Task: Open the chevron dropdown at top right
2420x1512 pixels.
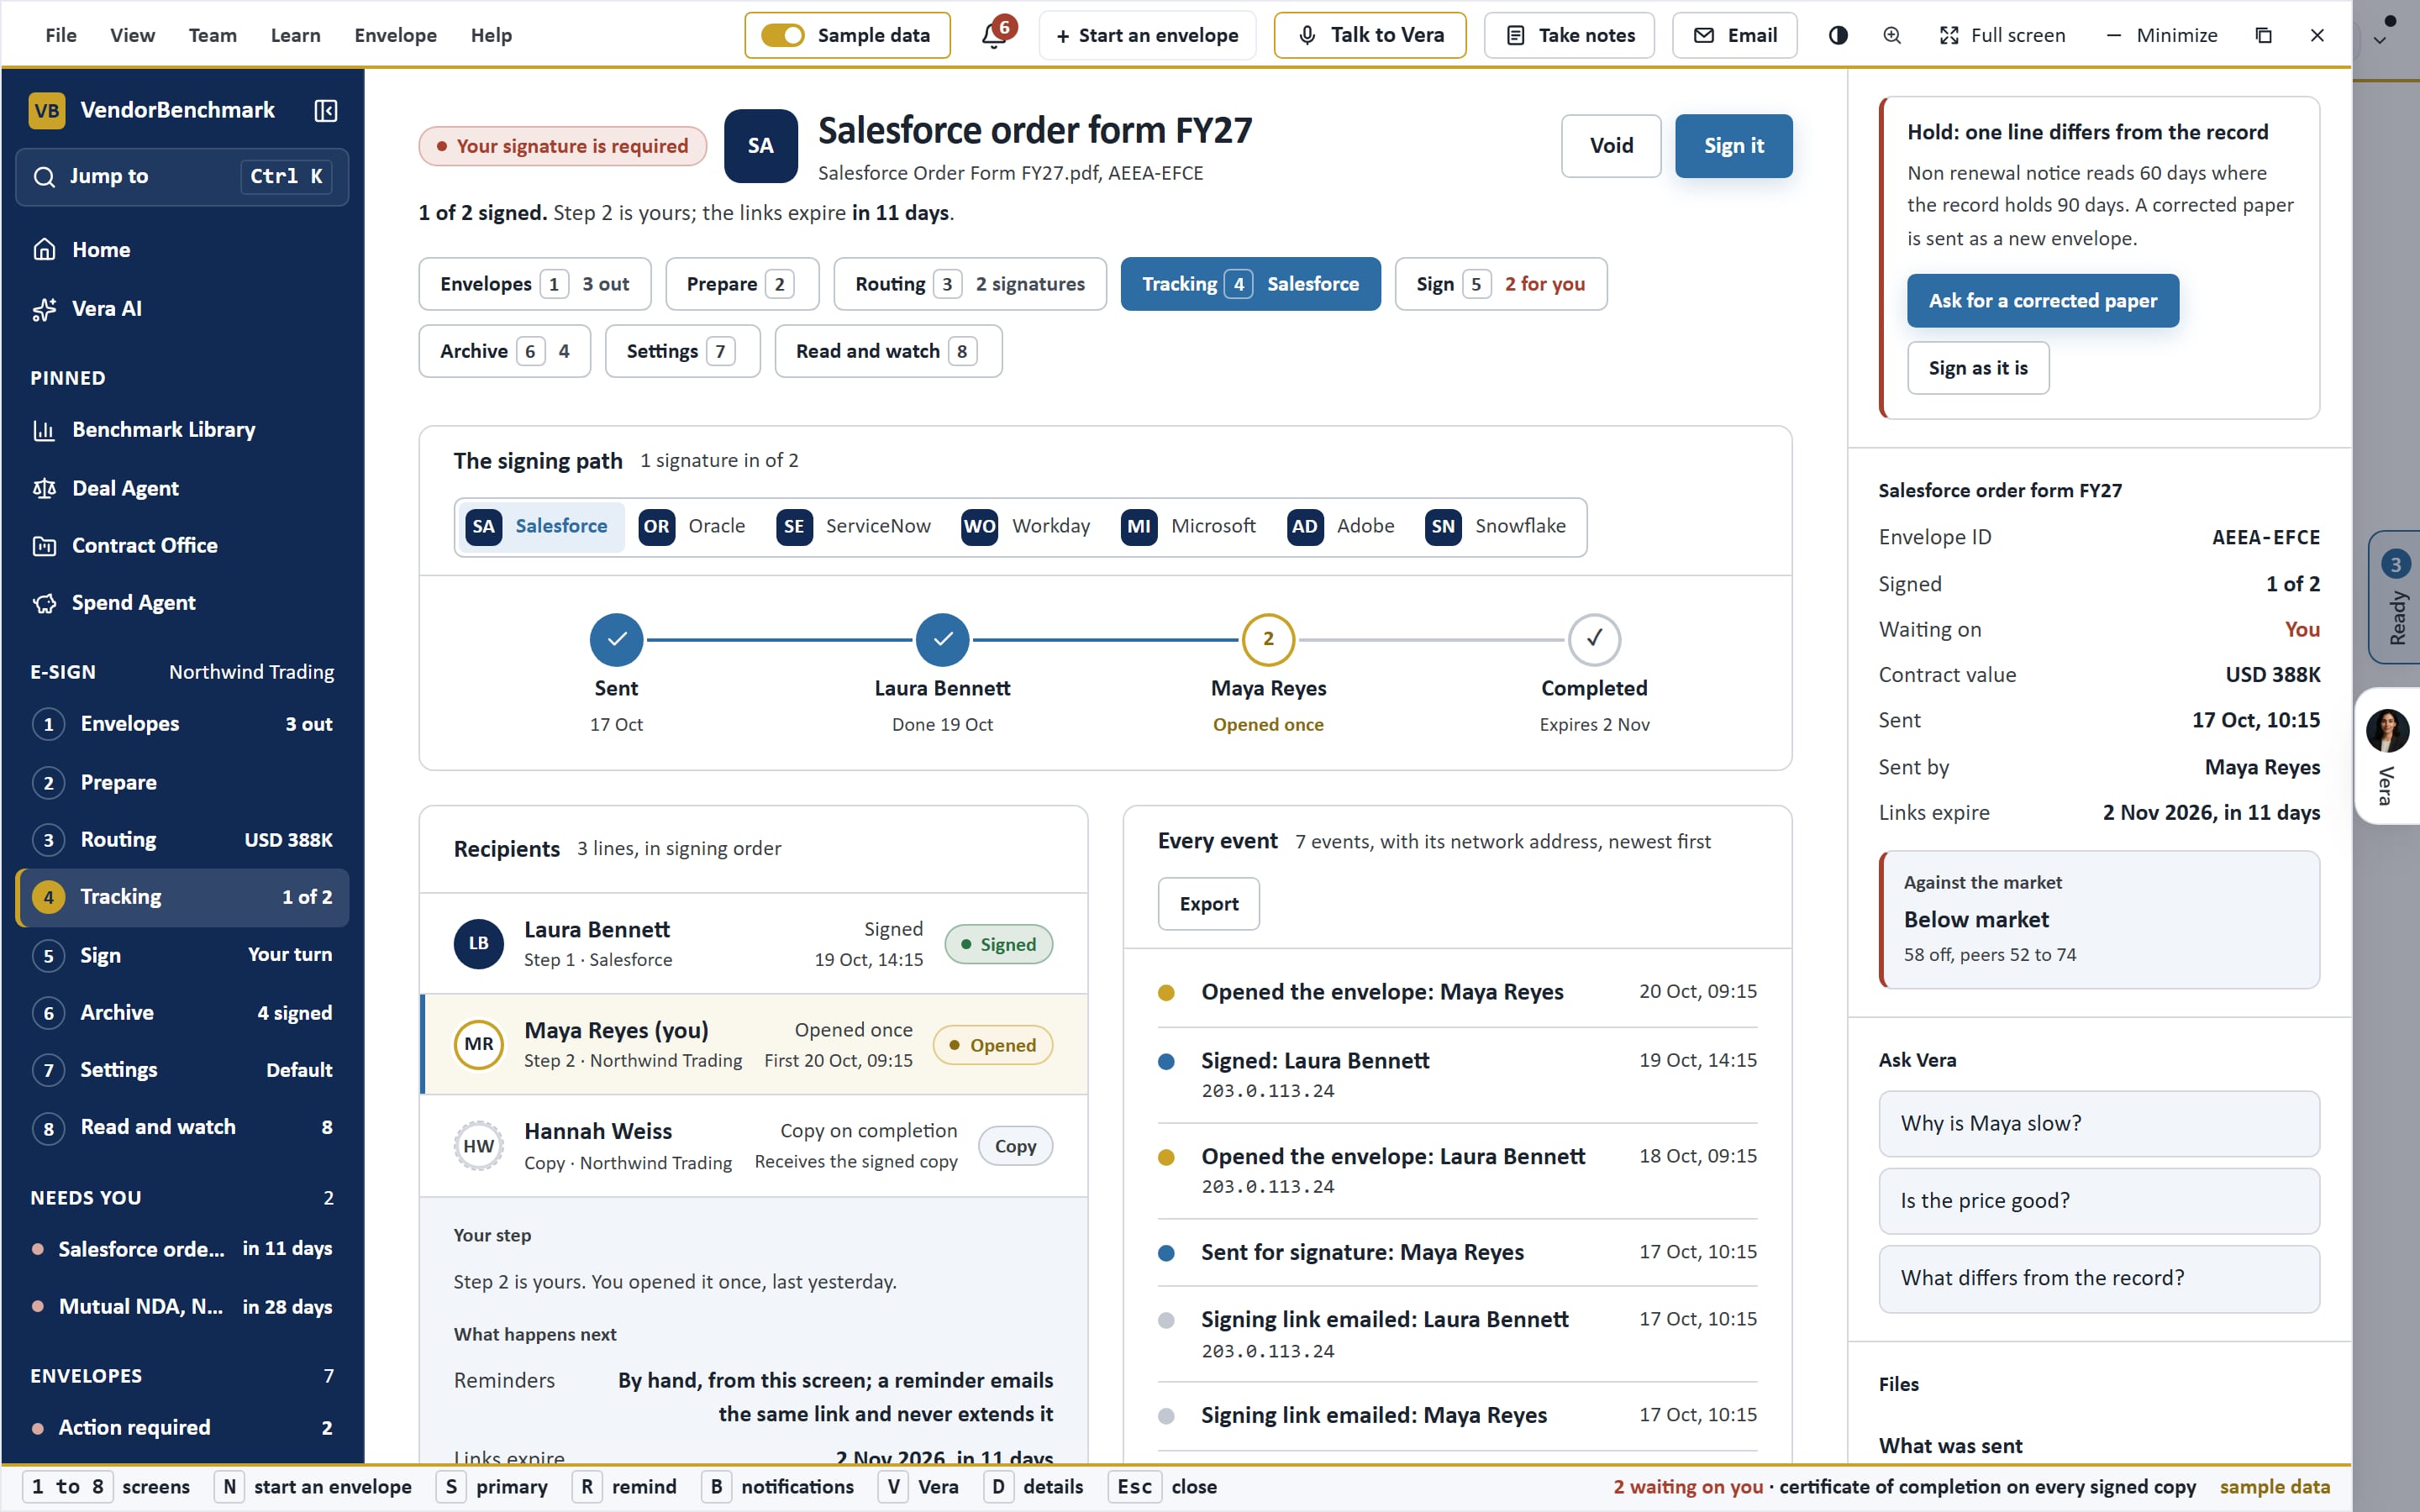Action: [2380, 41]
